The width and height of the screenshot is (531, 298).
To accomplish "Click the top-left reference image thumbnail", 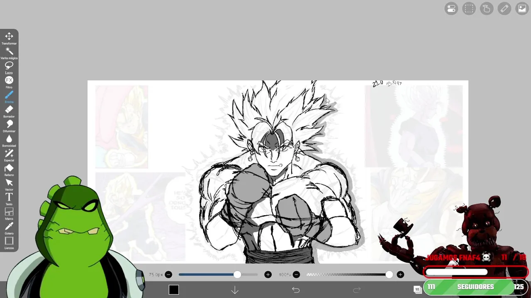I will (122, 127).
